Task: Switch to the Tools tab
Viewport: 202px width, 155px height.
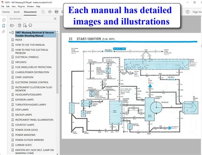Action: coord(17,12)
